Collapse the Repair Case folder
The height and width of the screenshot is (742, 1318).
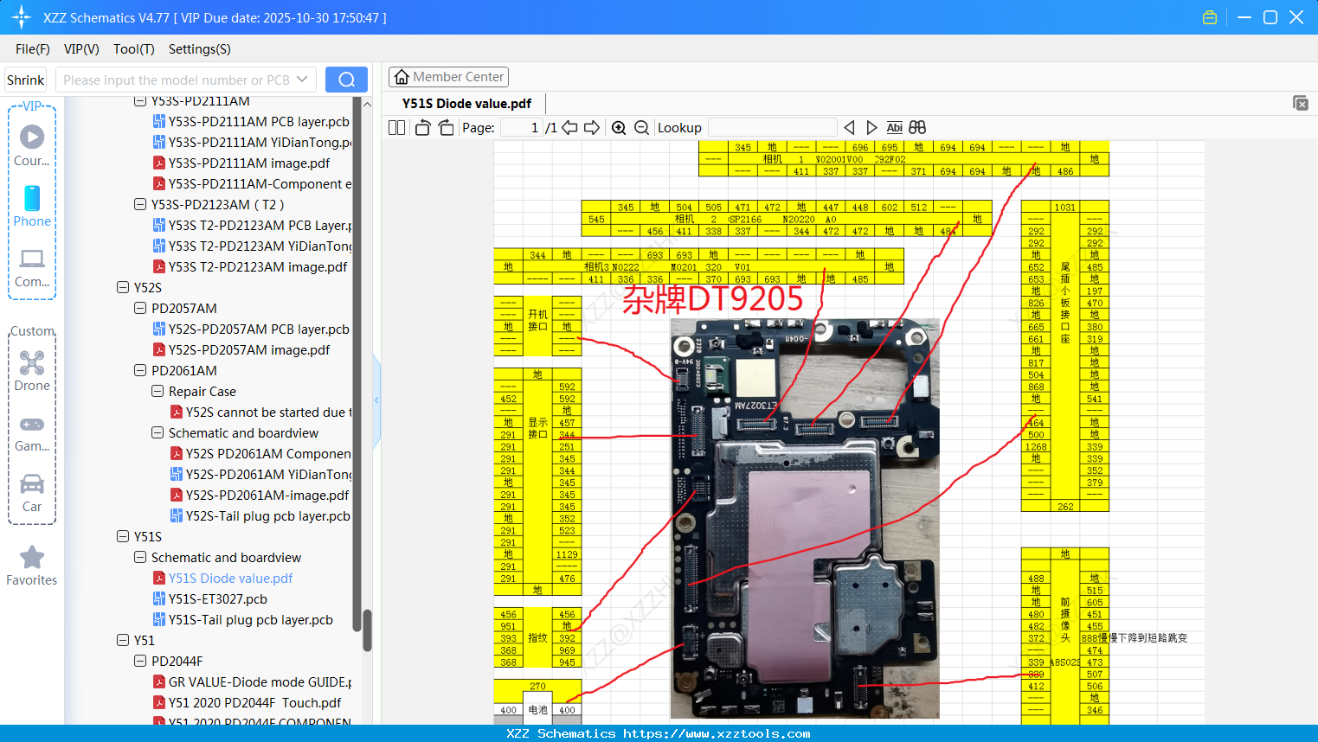point(157,391)
